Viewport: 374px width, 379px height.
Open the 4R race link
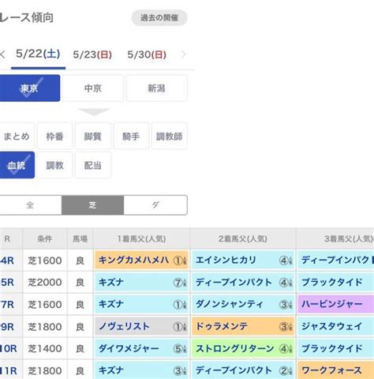7,261
